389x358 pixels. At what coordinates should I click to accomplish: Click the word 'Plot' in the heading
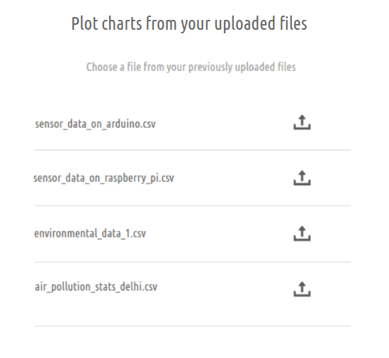tap(84, 23)
